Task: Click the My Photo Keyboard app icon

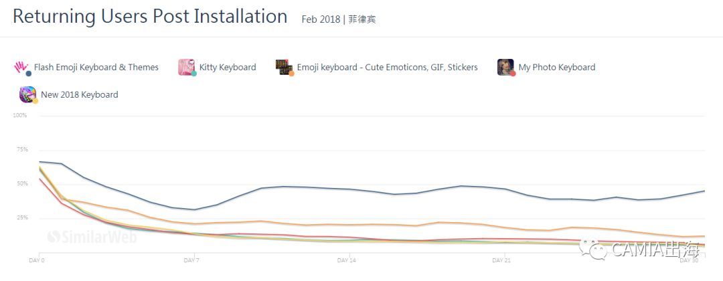Action: (x=505, y=67)
